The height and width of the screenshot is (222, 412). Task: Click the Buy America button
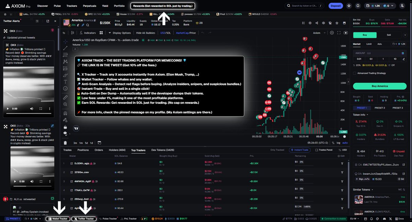[379, 86]
